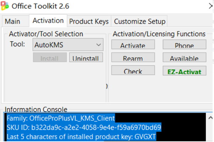The height and width of the screenshot is (142, 214).
Task: Click the Activate button
Action: (133, 45)
